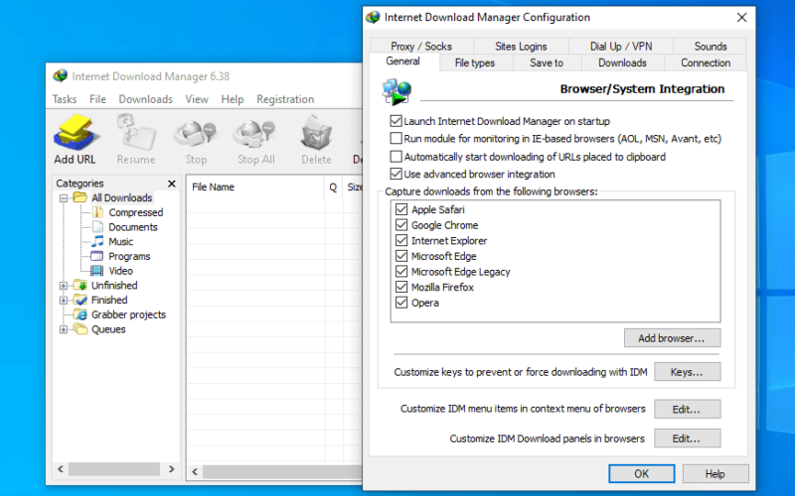Expand the Unfinished tree node
Viewport: 795px width, 496px height.
click(x=64, y=286)
